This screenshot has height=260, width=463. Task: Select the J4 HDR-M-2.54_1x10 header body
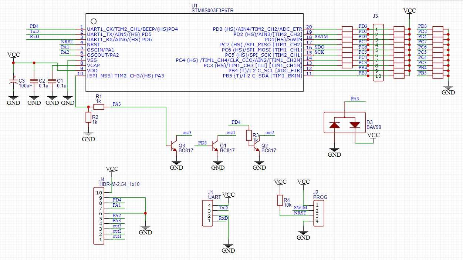coord(98,216)
